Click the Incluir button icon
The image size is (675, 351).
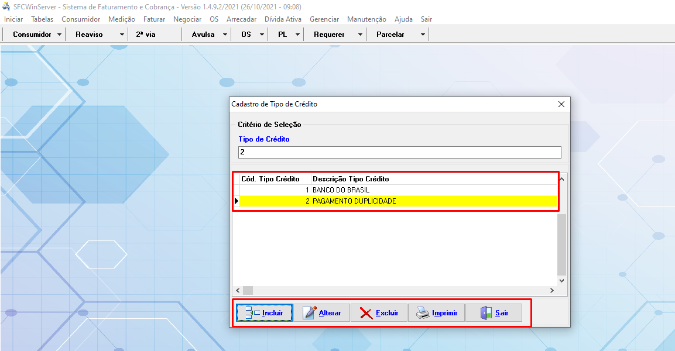pos(252,313)
